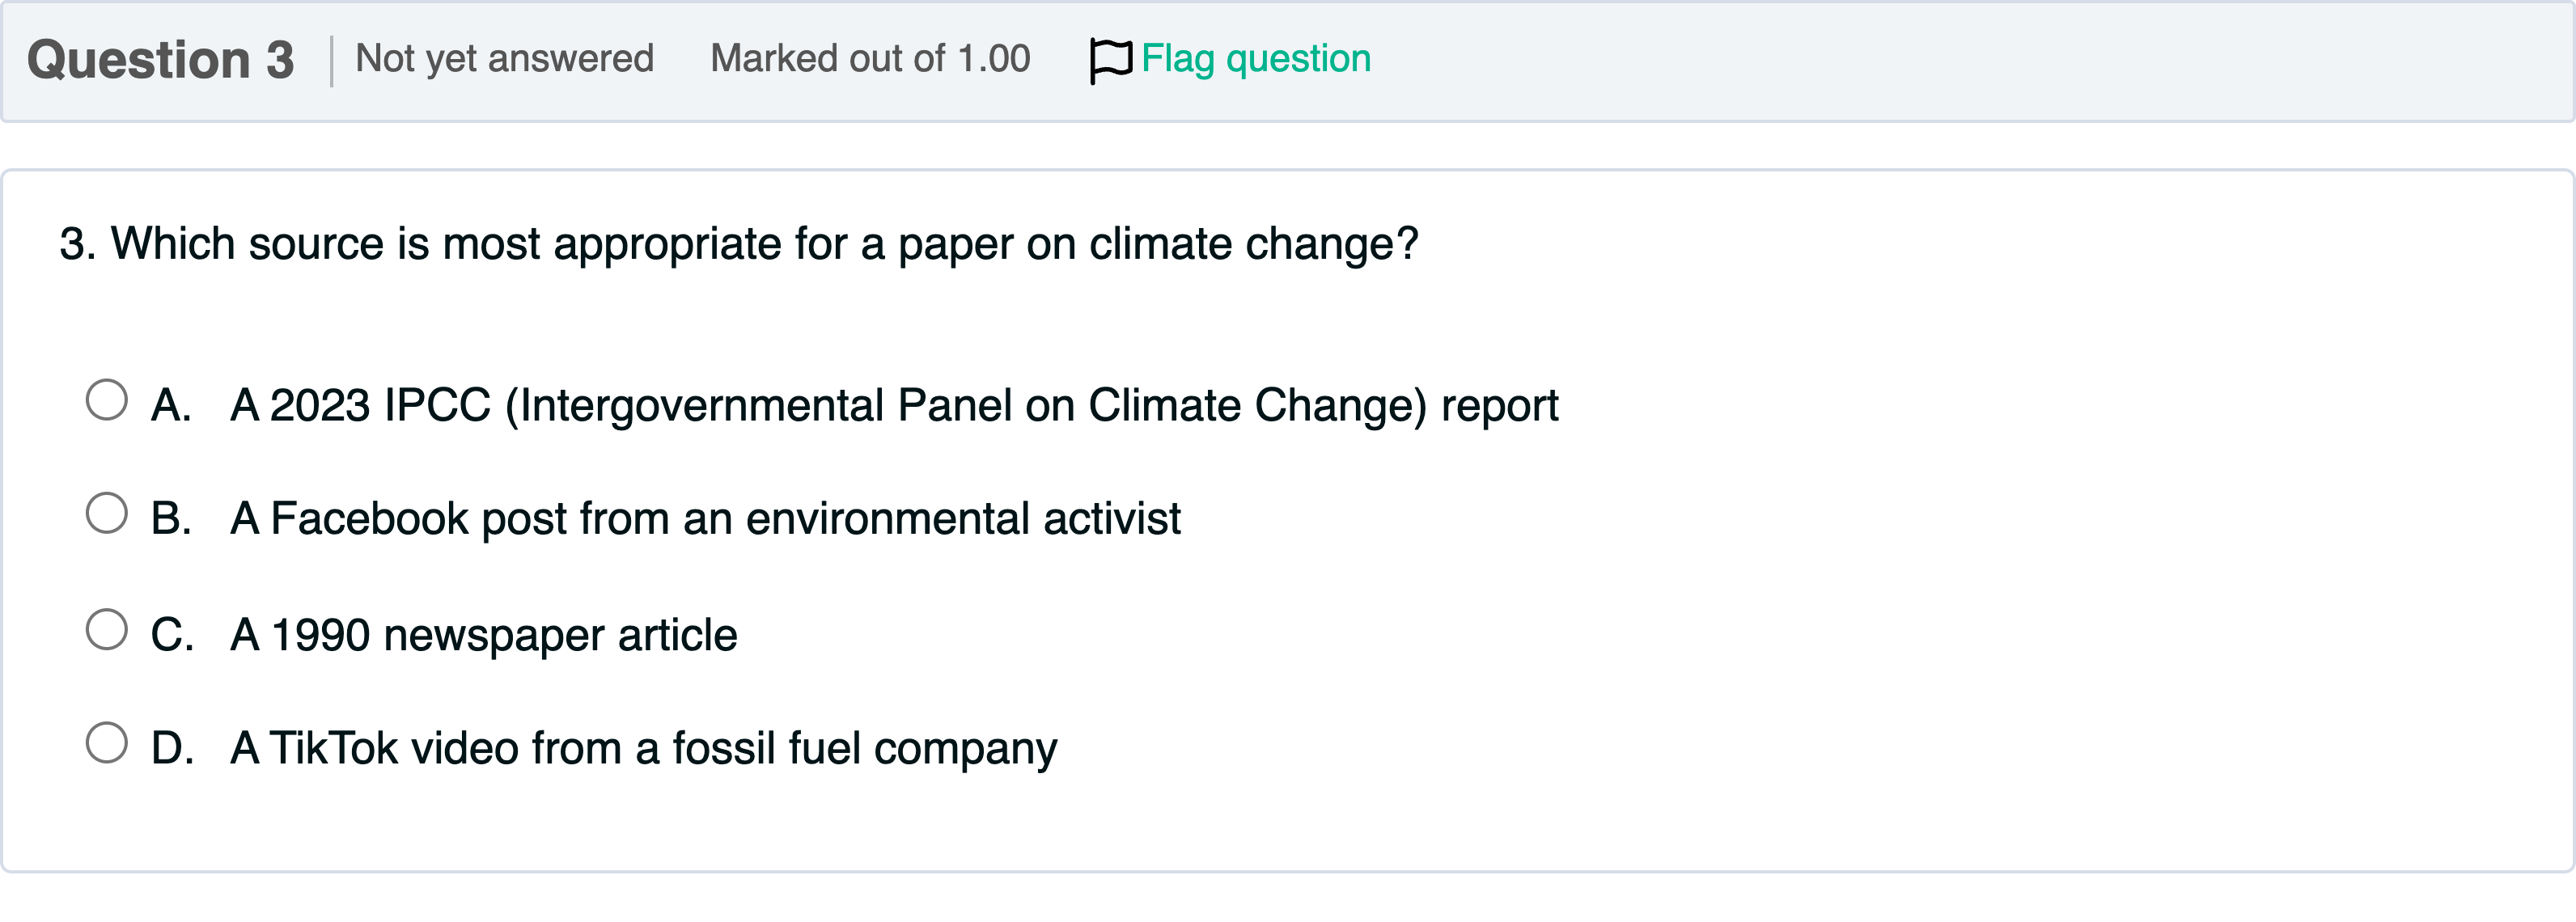Click the "Question 3" heading
2576x922 pixels.
[161, 60]
